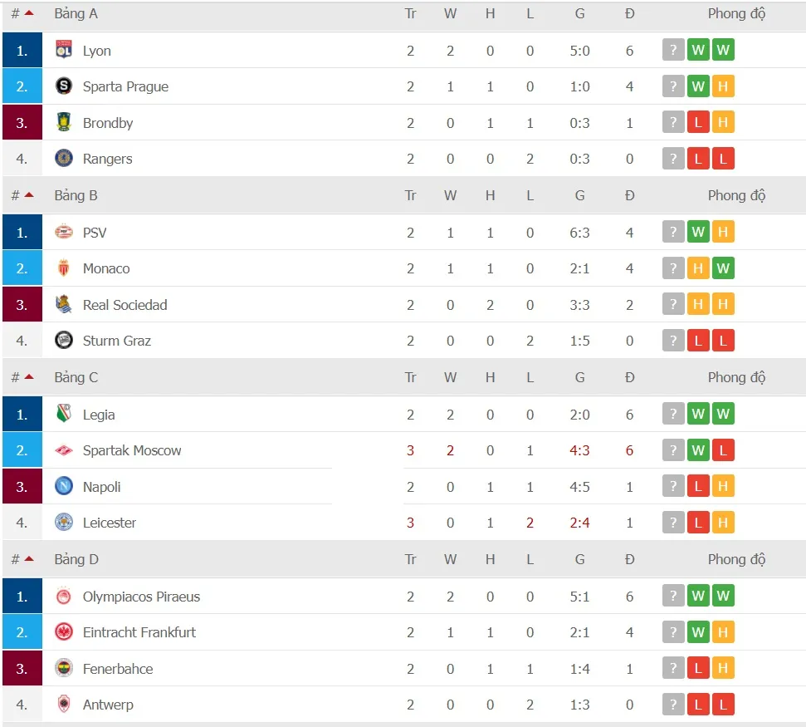The image size is (806, 727).
Task: Click the Lyon club crest
Action: click(x=61, y=50)
